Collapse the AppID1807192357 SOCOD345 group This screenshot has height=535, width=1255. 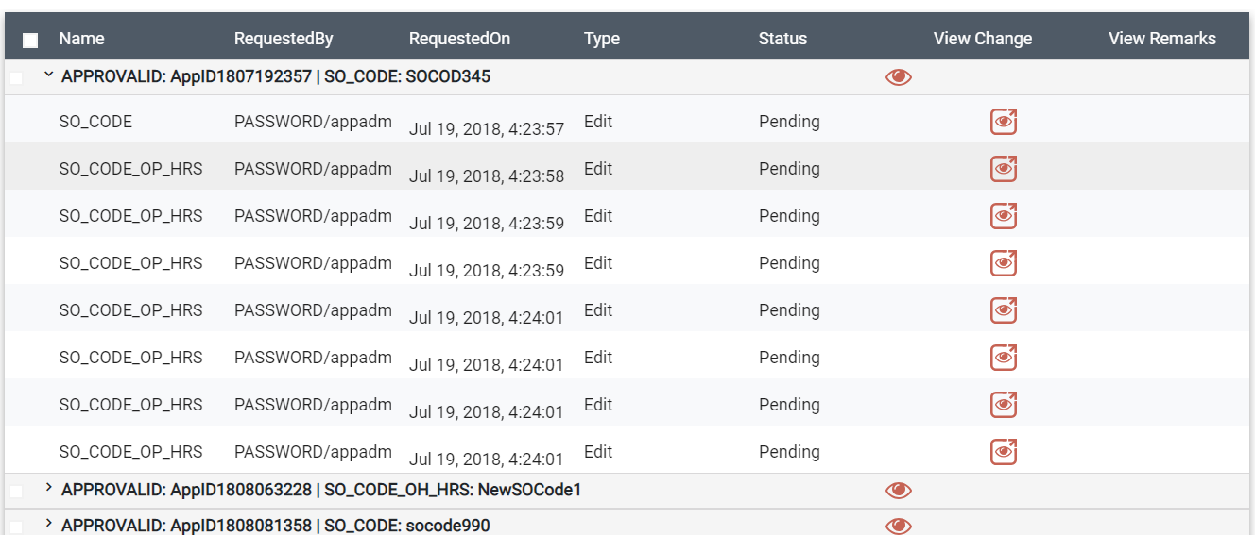tap(48, 75)
